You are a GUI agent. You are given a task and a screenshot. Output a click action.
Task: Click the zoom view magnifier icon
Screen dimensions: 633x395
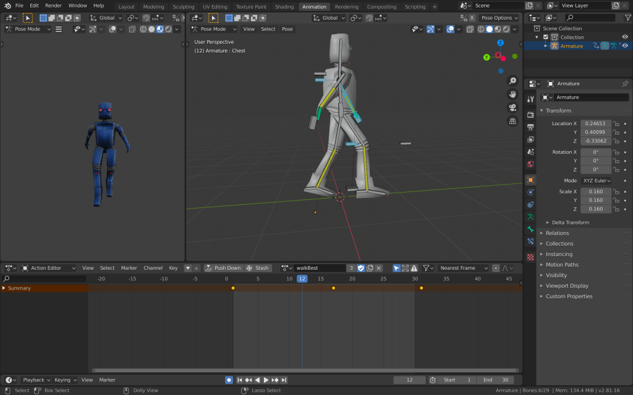[x=512, y=81]
